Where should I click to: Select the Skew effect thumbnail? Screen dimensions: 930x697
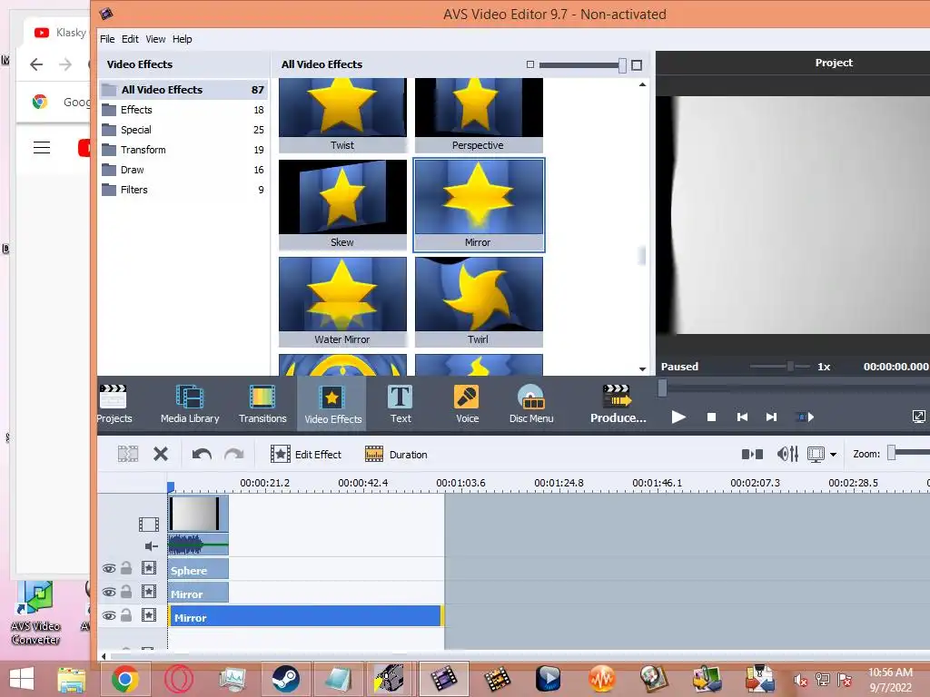(342, 204)
